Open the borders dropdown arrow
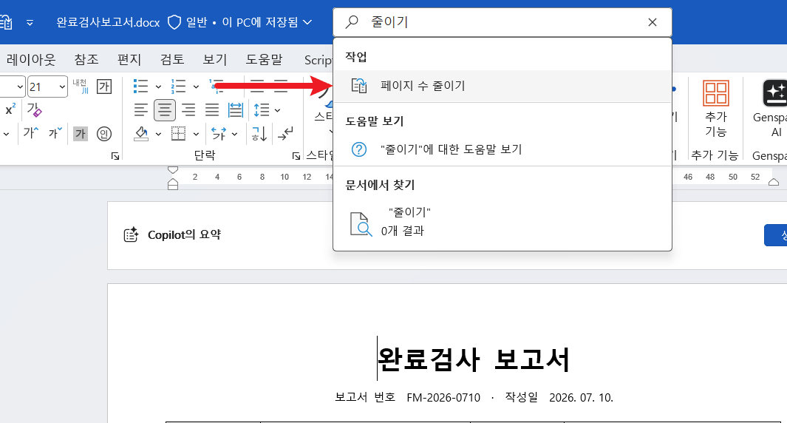 pos(197,134)
